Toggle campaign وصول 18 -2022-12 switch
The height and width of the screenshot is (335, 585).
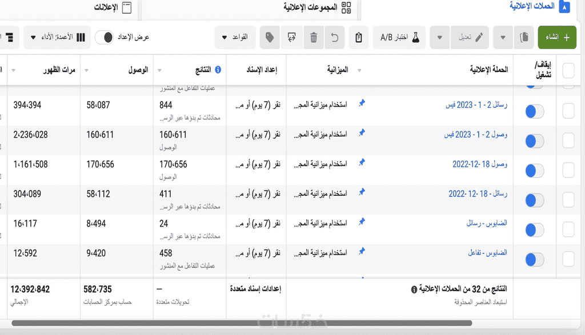point(535,171)
